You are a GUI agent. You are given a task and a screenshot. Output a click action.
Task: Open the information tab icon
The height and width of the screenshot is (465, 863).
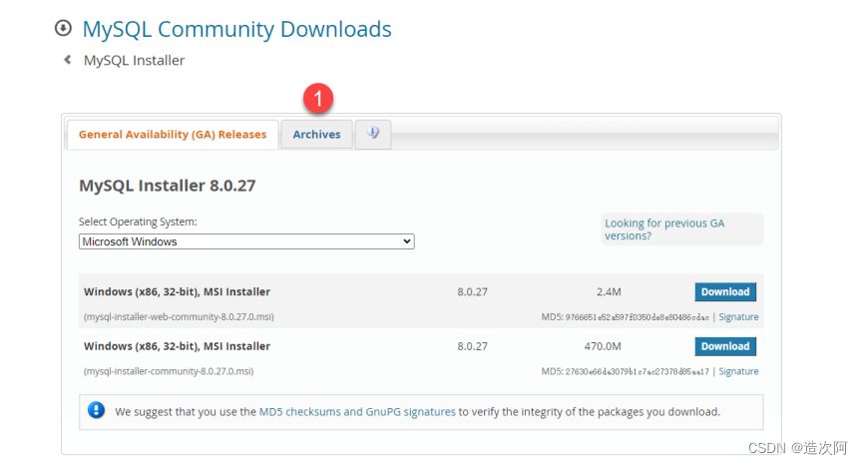pos(373,134)
